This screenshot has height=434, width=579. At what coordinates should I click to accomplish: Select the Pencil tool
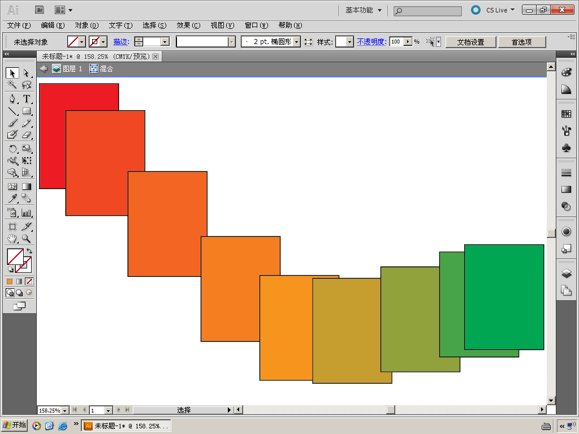click(x=26, y=123)
